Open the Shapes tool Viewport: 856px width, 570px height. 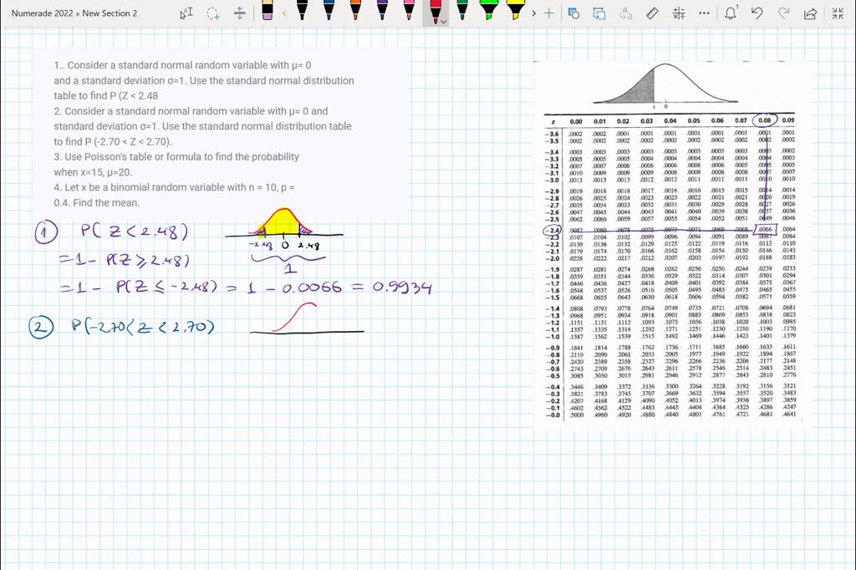coord(573,13)
